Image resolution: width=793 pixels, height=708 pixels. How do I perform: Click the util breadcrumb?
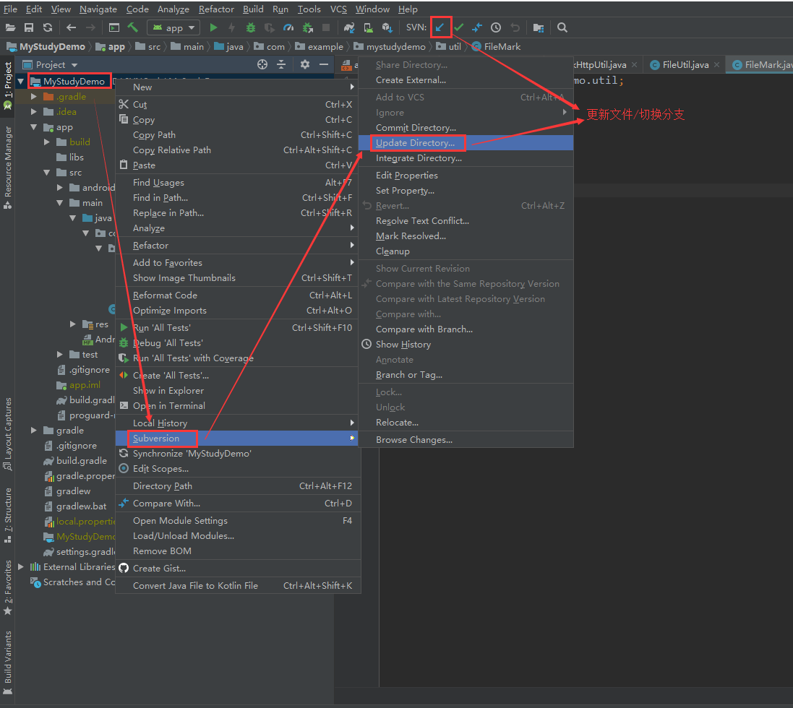[x=449, y=46]
